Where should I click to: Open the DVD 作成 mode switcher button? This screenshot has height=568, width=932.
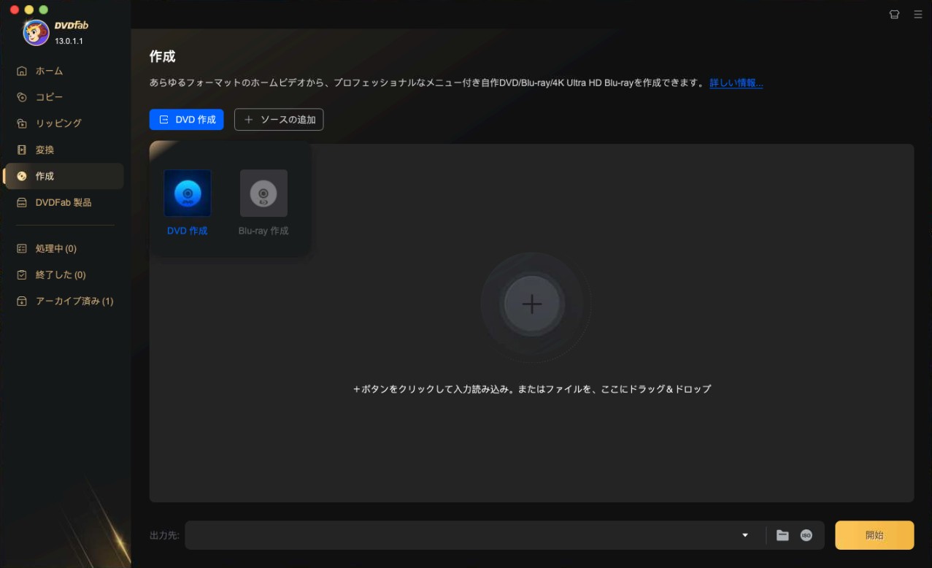pos(186,120)
